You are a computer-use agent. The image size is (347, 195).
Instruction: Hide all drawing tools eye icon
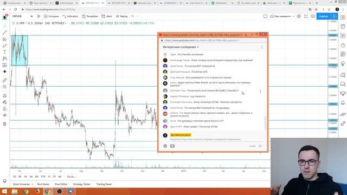pyautogui.click(x=5, y=115)
